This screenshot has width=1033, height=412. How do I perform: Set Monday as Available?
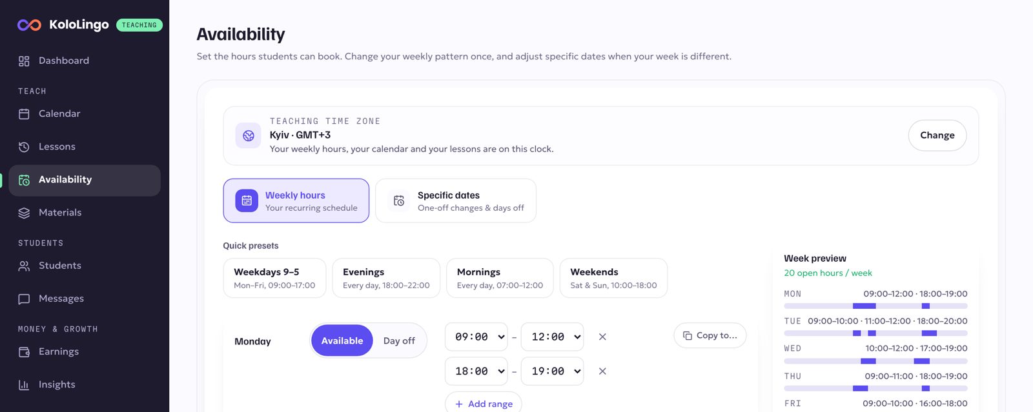[342, 340]
